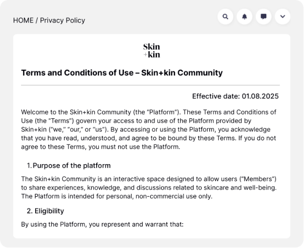Go to HOME in the breadcrumb
304x248 pixels.
point(23,20)
